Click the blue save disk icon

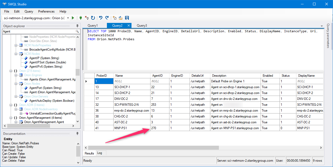[127, 18]
